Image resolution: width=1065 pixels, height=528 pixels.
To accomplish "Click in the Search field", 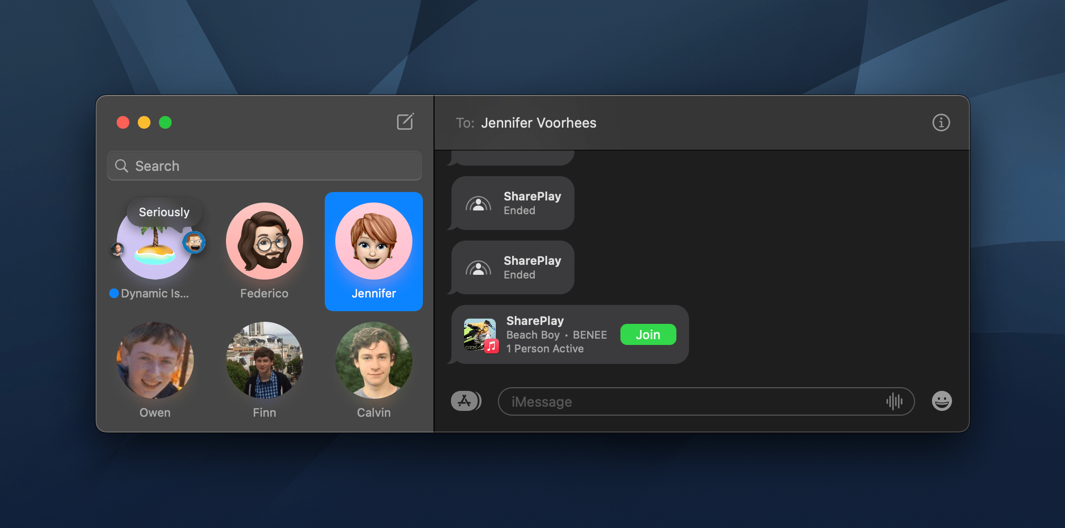I will (x=264, y=166).
